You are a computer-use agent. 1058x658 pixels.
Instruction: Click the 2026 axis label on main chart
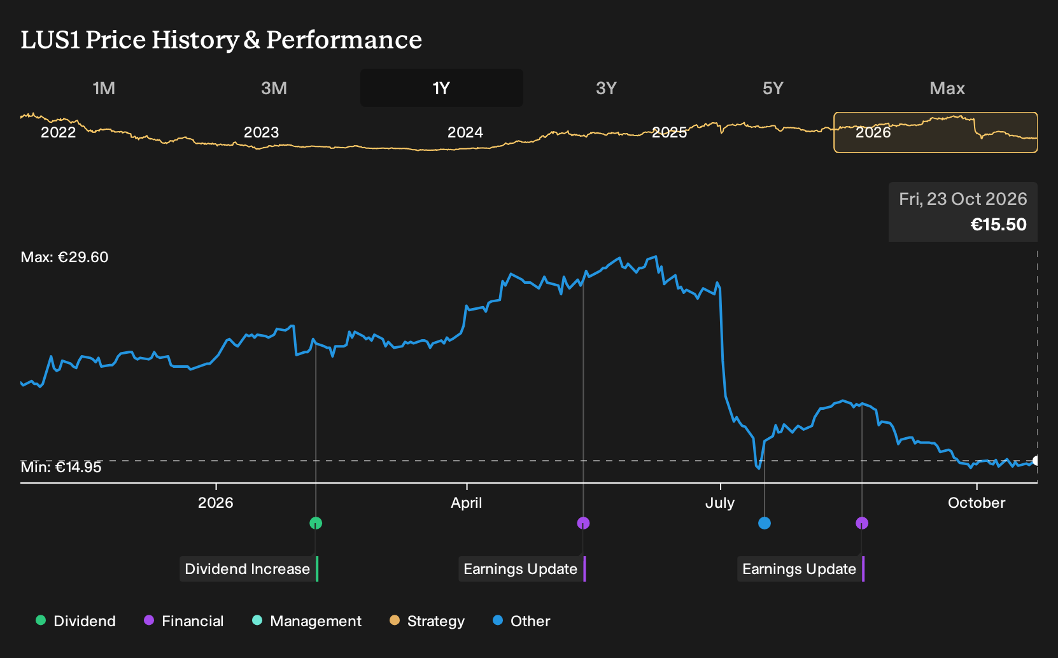pyautogui.click(x=216, y=503)
